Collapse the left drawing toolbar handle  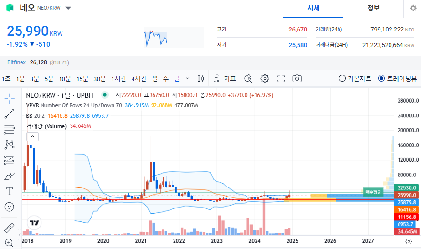point(20,235)
